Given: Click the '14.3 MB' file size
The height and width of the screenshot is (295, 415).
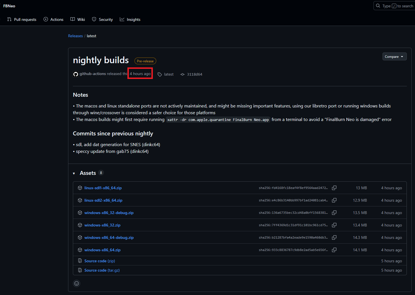Looking at the screenshot, I should (x=360, y=237).
